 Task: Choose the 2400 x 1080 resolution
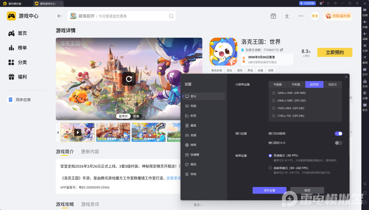pos(273,100)
